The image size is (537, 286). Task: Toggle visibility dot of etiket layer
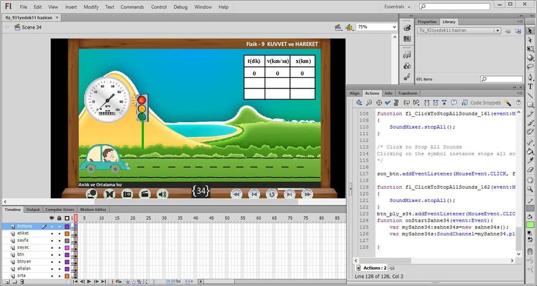tap(52, 234)
